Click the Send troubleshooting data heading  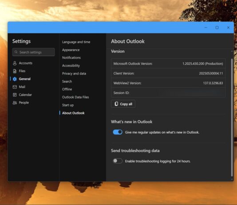(135, 150)
